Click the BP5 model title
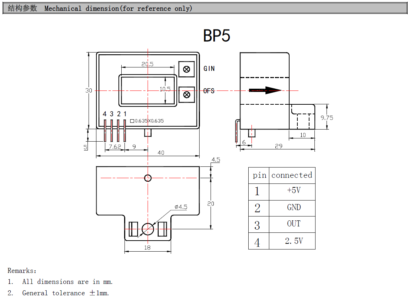Screen dimensions: 408x302 pyautogui.click(x=217, y=36)
